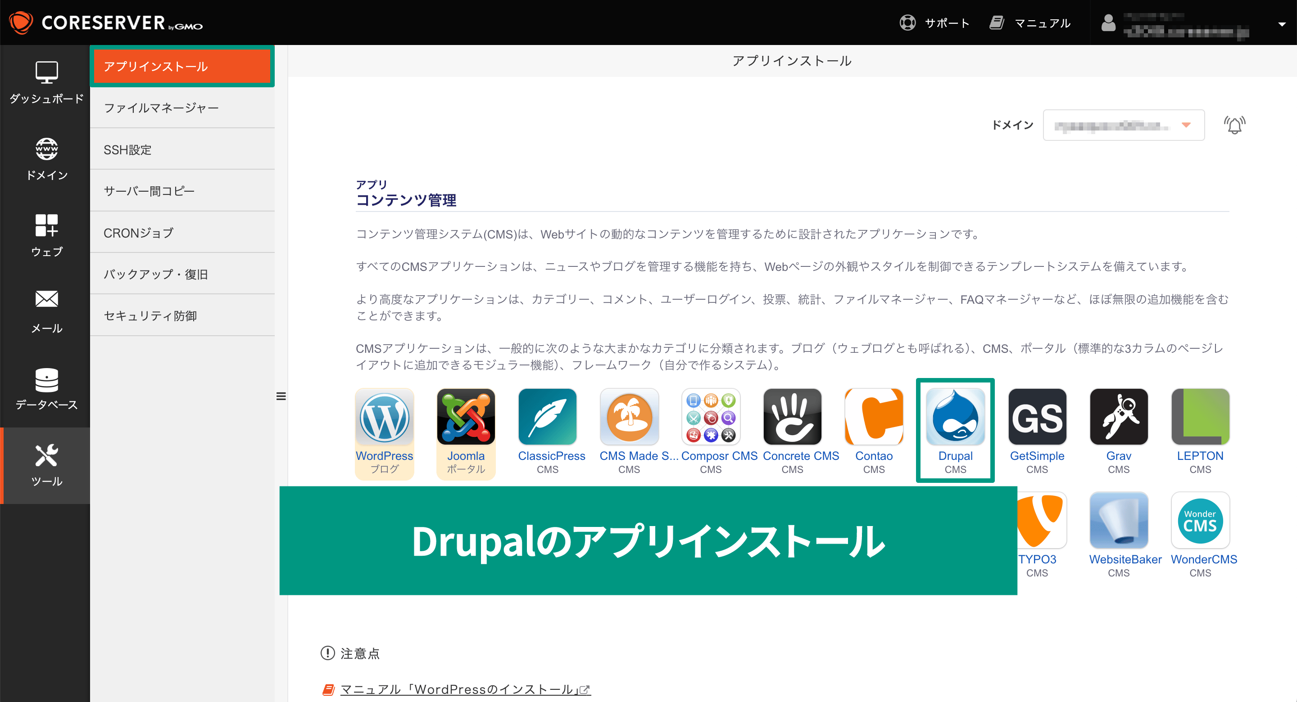
Task: Click the WonderCMS text link
Action: coord(1203,560)
